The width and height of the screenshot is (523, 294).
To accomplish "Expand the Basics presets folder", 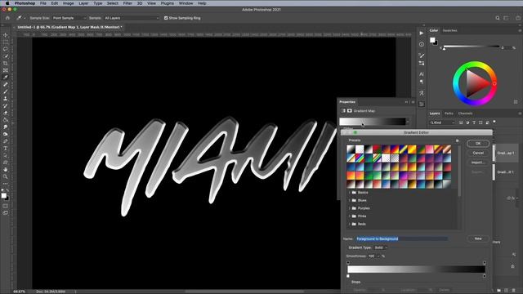I will coord(349,193).
